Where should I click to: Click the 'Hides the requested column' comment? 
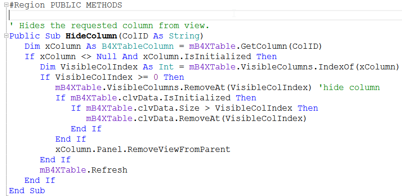click(109, 25)
